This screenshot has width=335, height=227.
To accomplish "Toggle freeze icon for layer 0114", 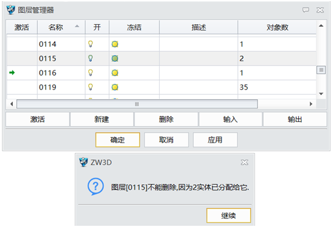I will [115, 44].
